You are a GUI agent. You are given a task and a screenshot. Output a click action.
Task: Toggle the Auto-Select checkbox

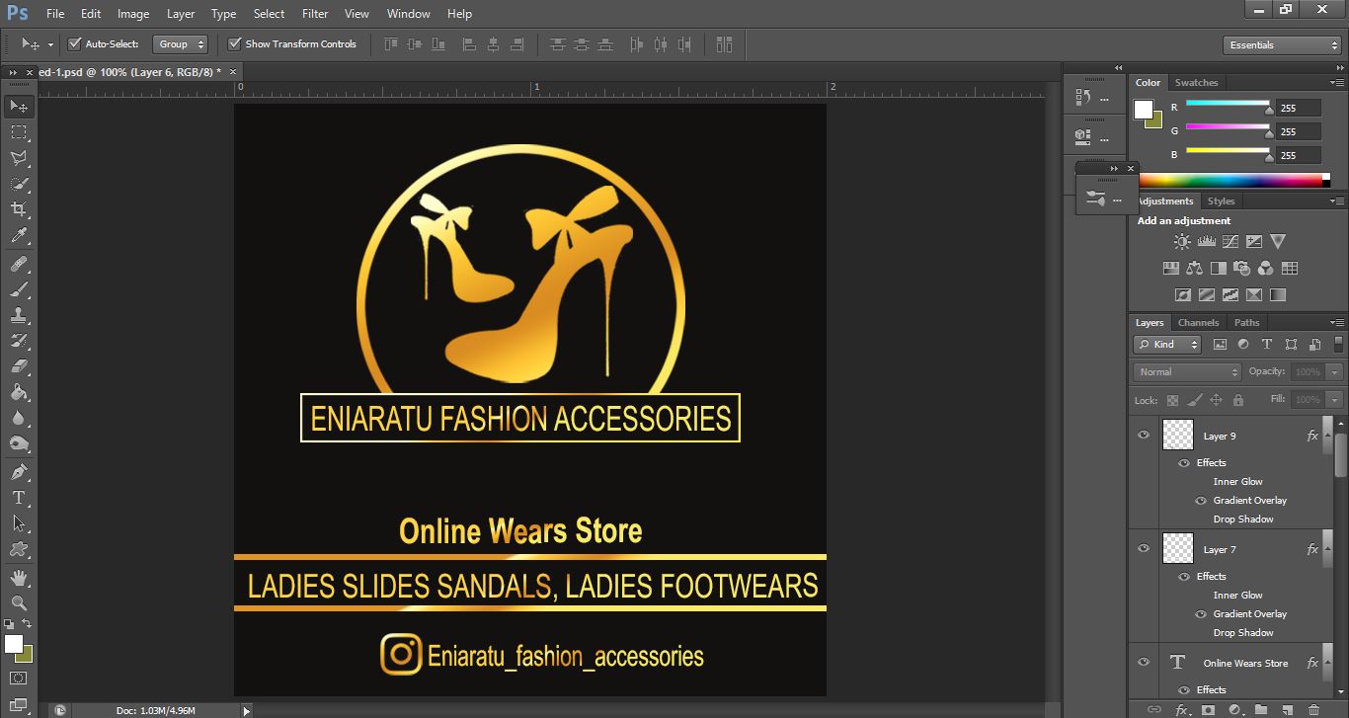[x=74, y=43]
